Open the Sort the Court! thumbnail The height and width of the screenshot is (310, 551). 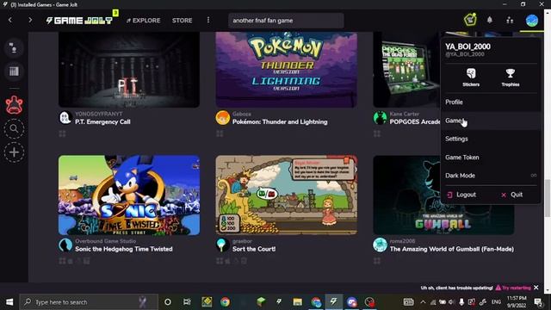pos(287,195)
